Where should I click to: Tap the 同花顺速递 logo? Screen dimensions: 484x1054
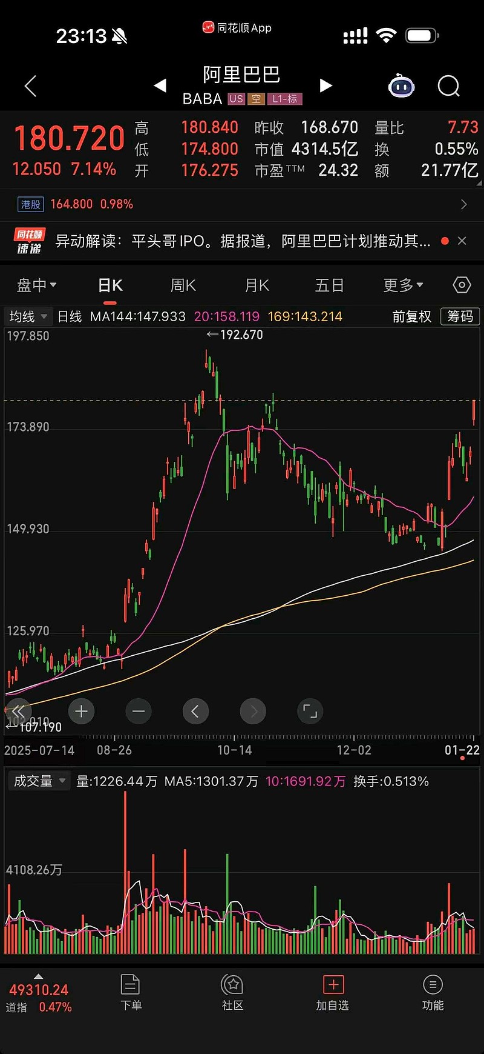(x=29, y=241)
